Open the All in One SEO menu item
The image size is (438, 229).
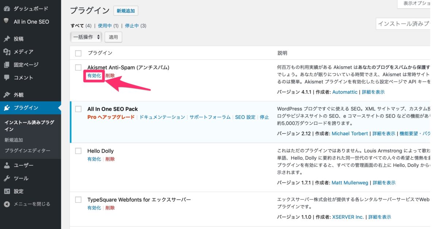coord(31,21)
